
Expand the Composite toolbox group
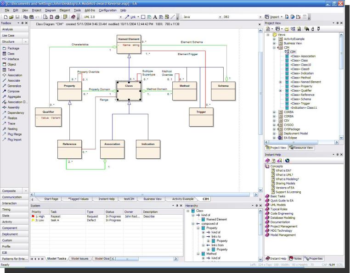(15, 191)
